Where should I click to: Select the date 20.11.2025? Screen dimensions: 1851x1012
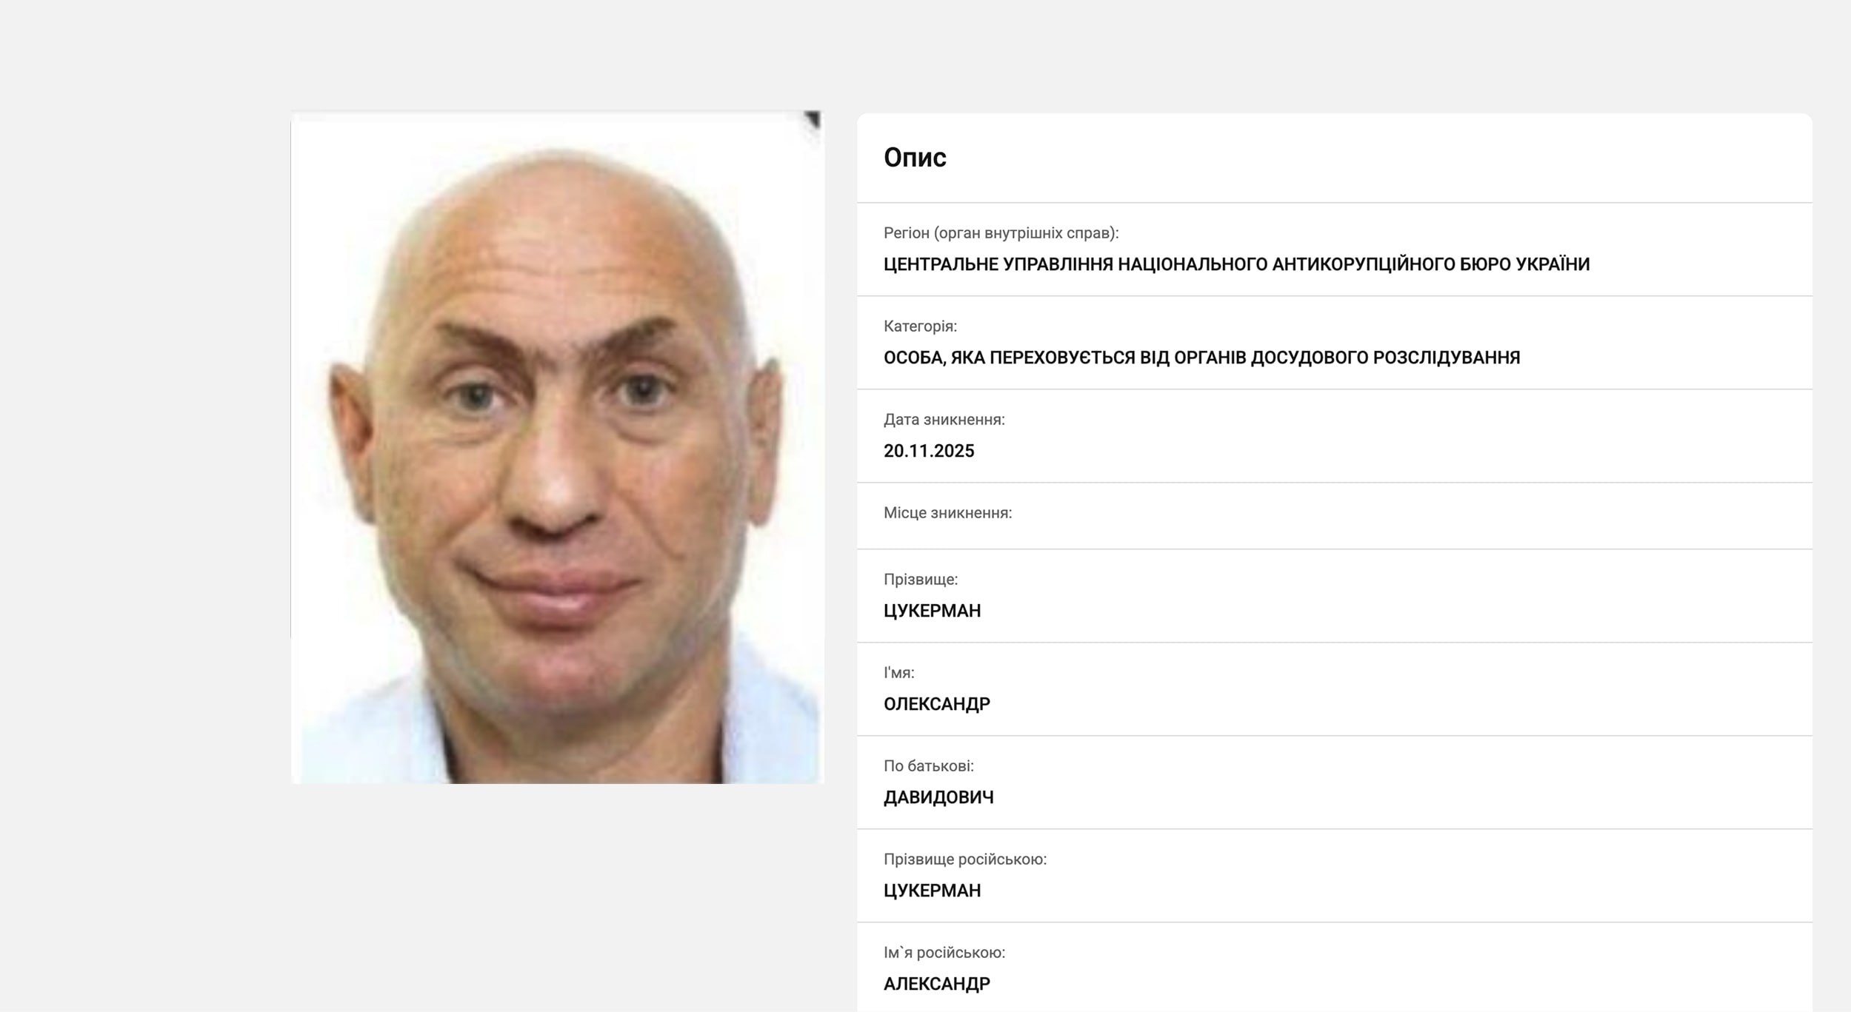click(929, 451)
